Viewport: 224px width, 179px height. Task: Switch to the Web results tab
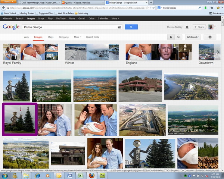[x=26, y=37]
